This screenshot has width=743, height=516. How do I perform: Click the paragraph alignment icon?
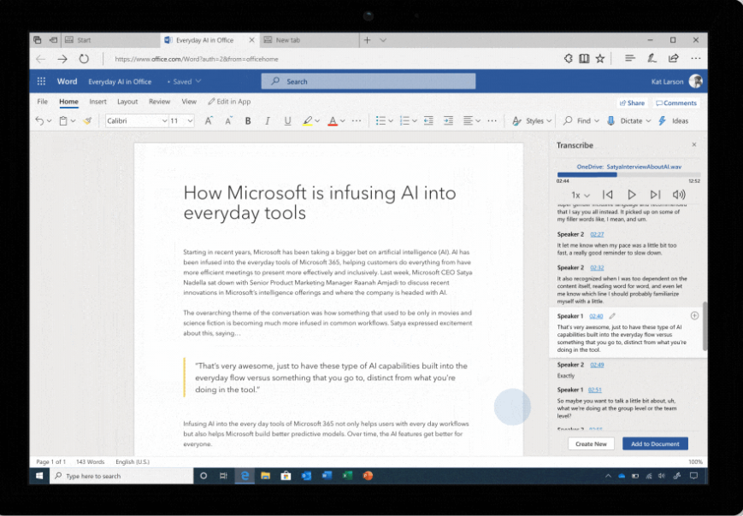[x=469, y=120]
